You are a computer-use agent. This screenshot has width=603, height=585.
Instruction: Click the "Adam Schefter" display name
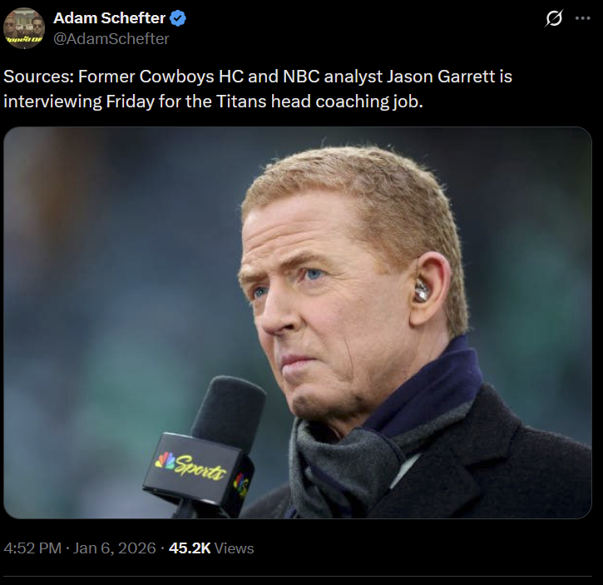tap(109, 18)
